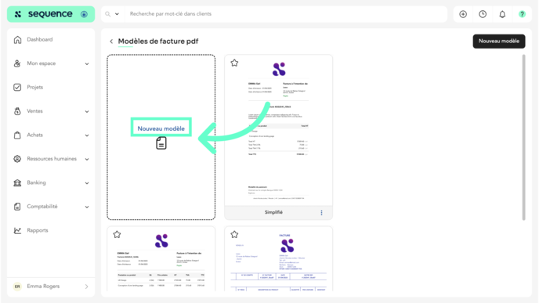Star the blue FACTURE template
Image resolution: width=539 pixels, height=303 pixels.
coord(234,235)
